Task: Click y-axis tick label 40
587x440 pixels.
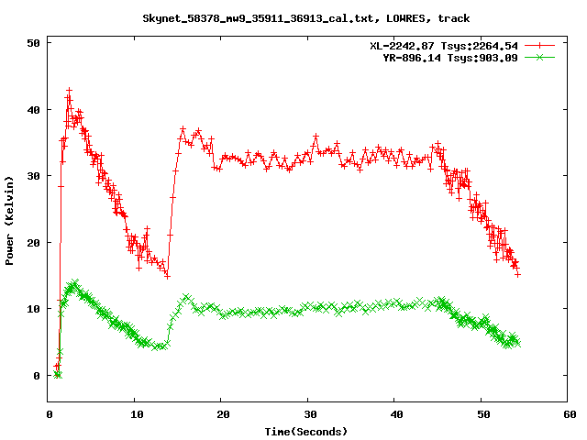Action: point(33,110)
